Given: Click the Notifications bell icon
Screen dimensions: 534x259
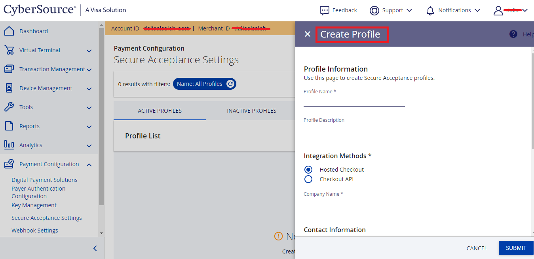Looking at the screenshot, I should point(430,10).
